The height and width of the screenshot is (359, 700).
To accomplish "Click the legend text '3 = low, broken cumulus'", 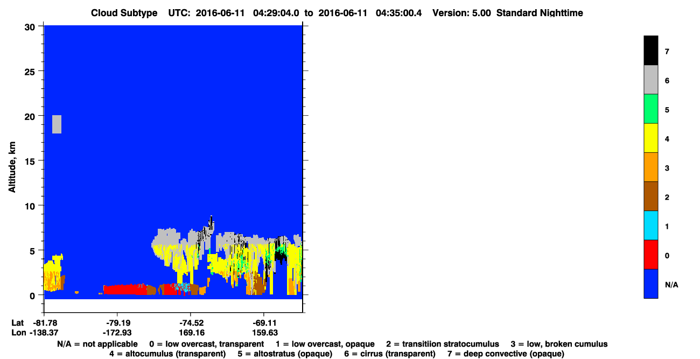I will coord(559,344).
